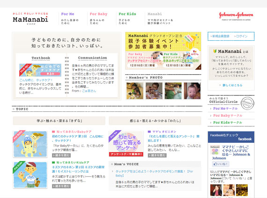
Task: Click 続きを読む under the Kidsケア article
Action: tap(61, 186)
